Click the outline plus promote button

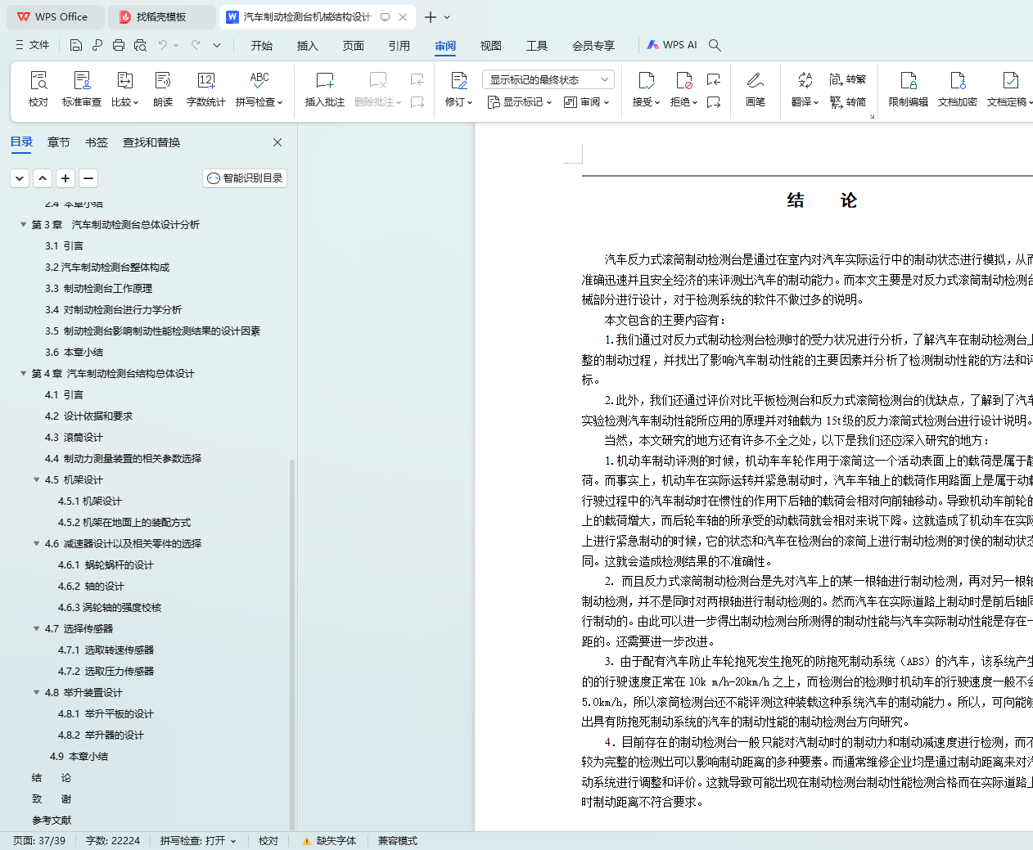pyautogui.click(x=65, y=178)
